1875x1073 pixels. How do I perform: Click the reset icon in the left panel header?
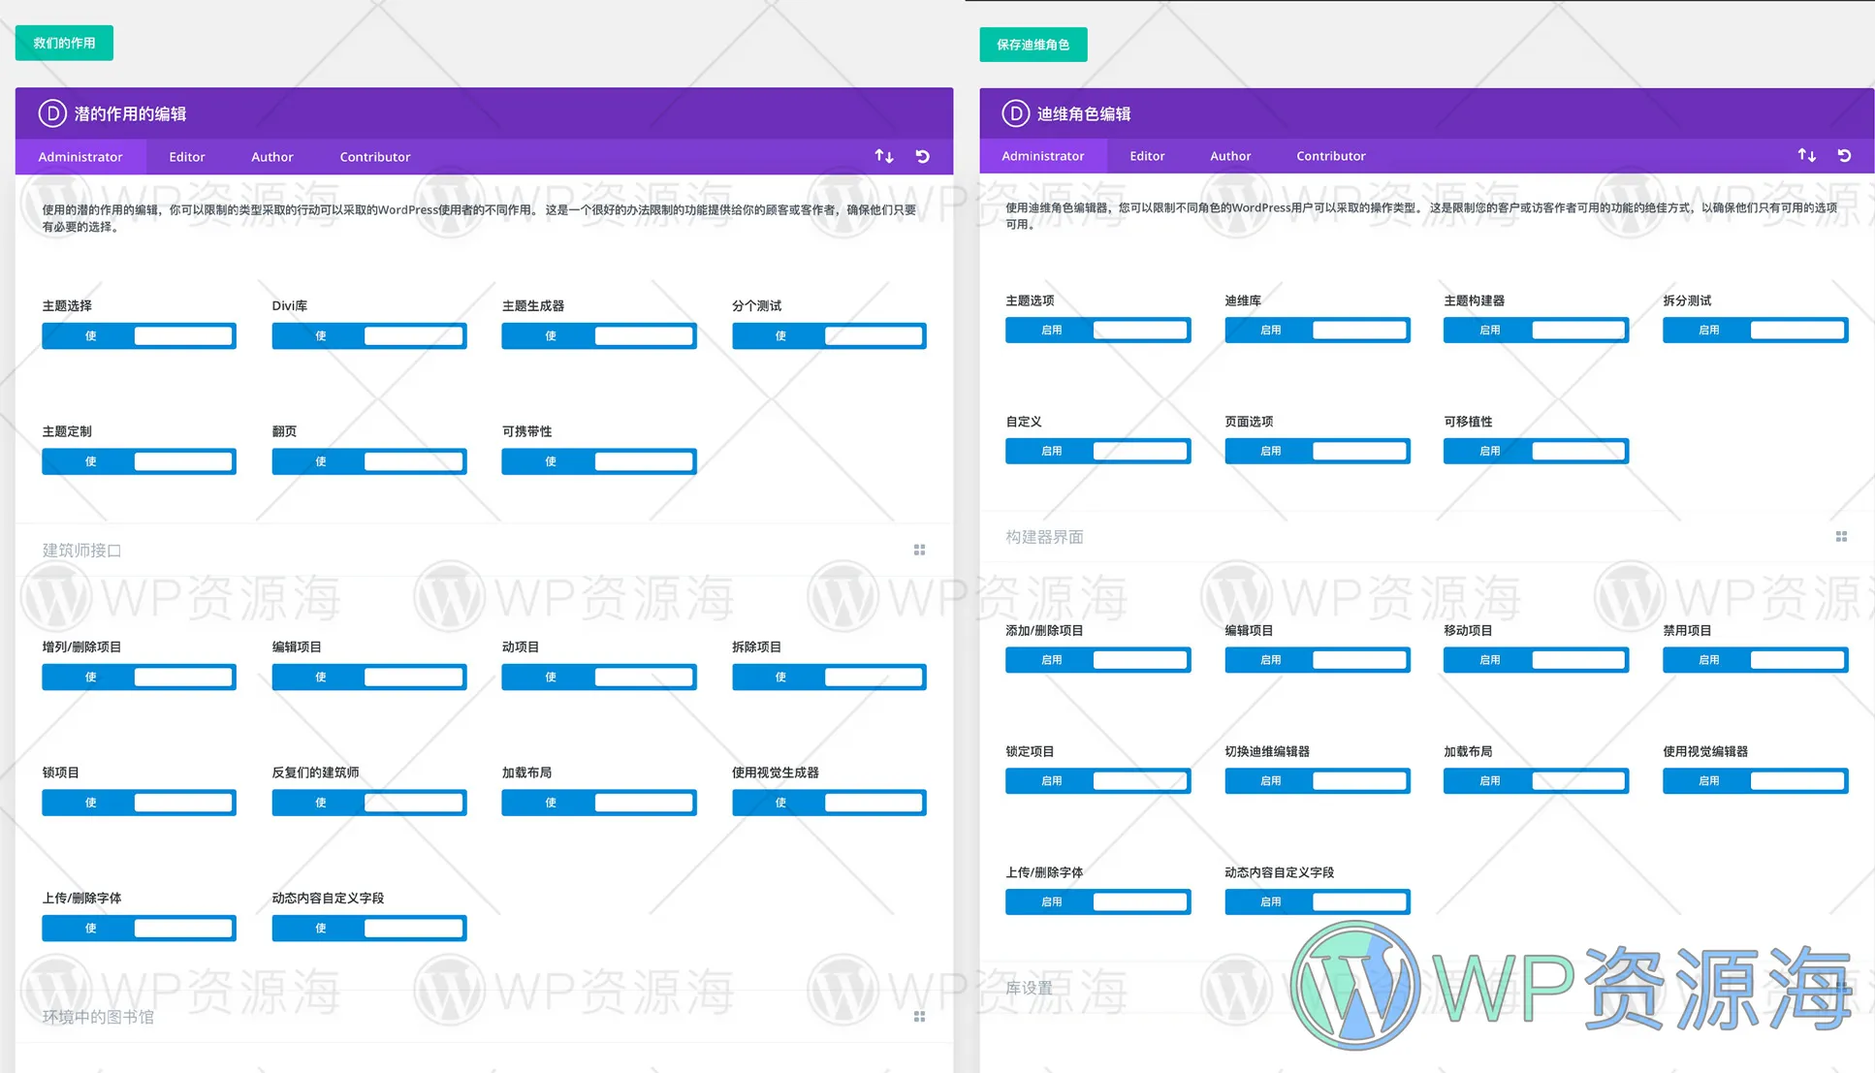[921, 155]
